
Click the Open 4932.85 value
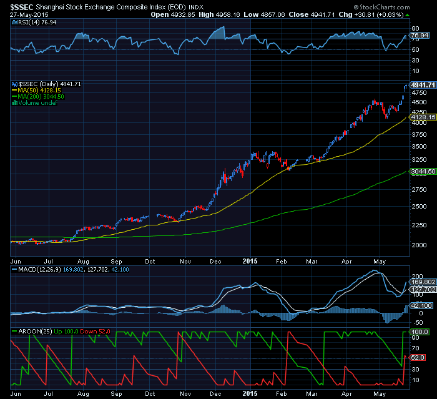click(x=173, y=15)
